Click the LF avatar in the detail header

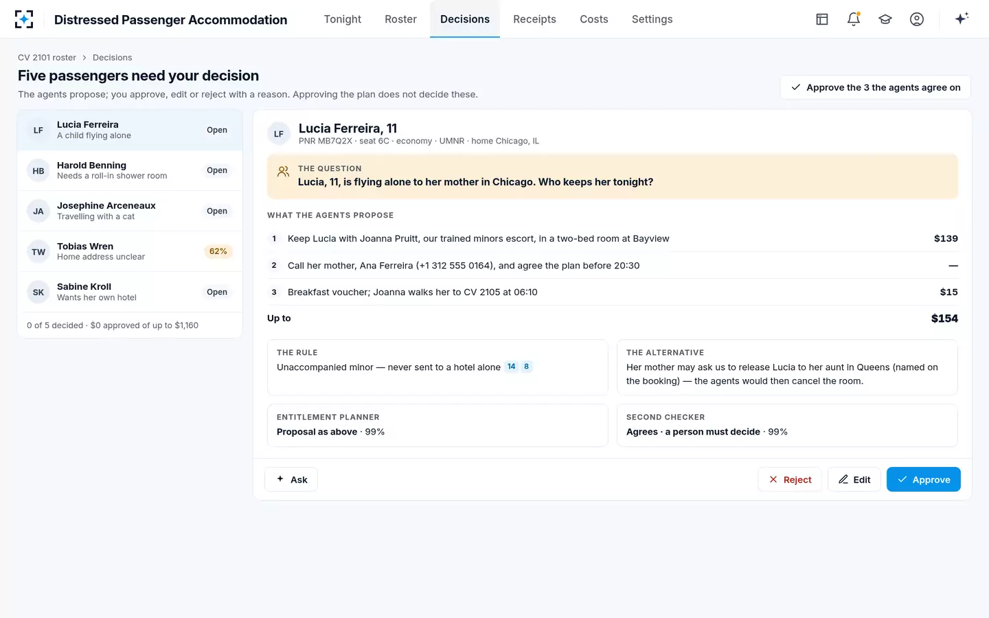[279, 134]
